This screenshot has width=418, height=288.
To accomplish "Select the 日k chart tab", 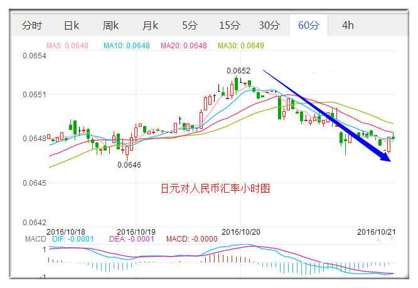I will pos(72,26).
